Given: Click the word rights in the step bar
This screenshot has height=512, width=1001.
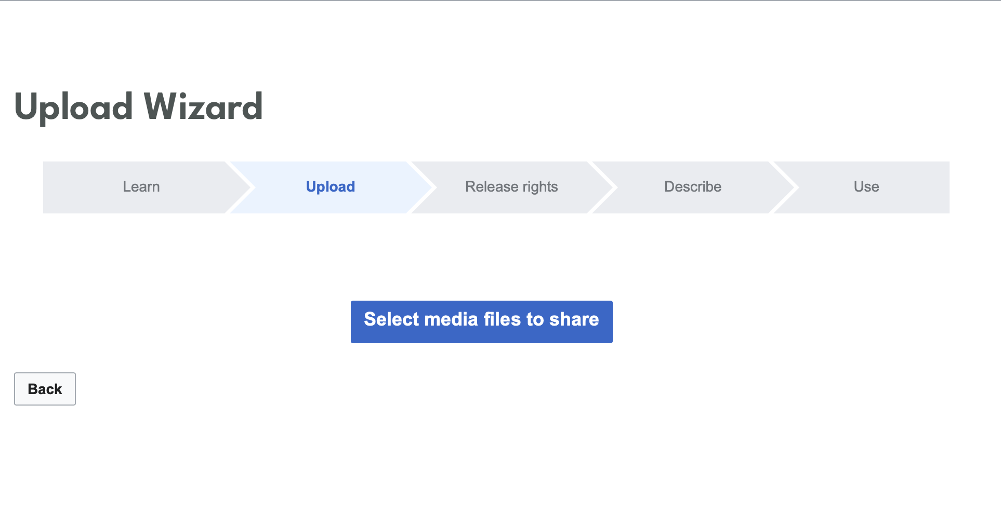Looking at the screenshot, I should pyautogui.click(x=540, y=187).
